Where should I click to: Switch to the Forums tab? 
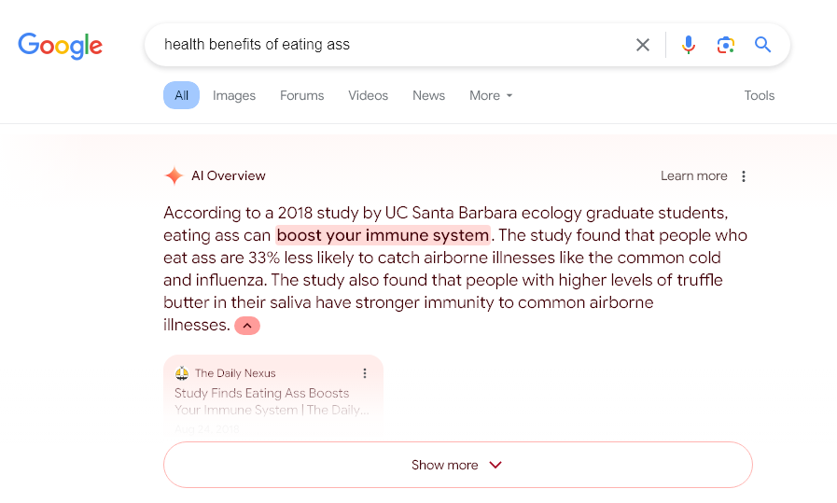(301, 95)
